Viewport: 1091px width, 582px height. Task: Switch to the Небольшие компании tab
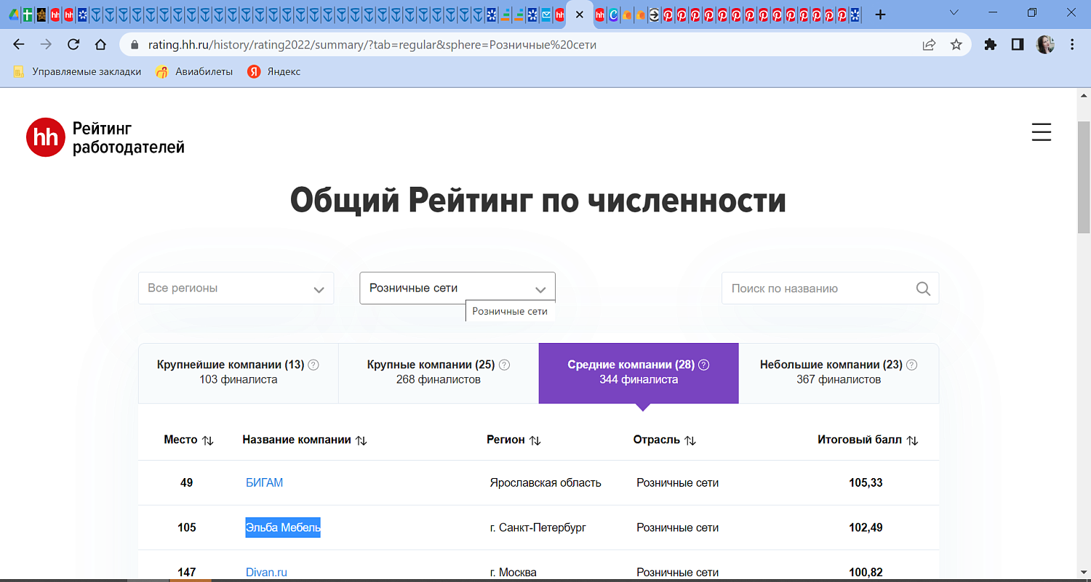click(838, 373)
